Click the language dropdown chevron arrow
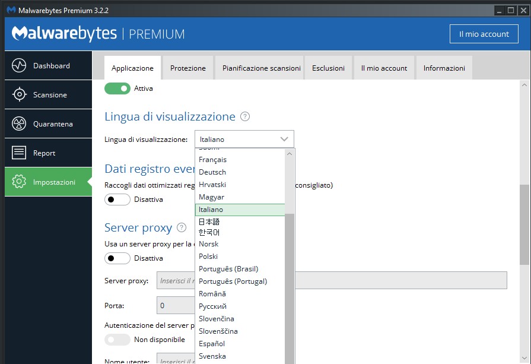The width and height of the screenshot is (531, 364). tap(284, 139)
